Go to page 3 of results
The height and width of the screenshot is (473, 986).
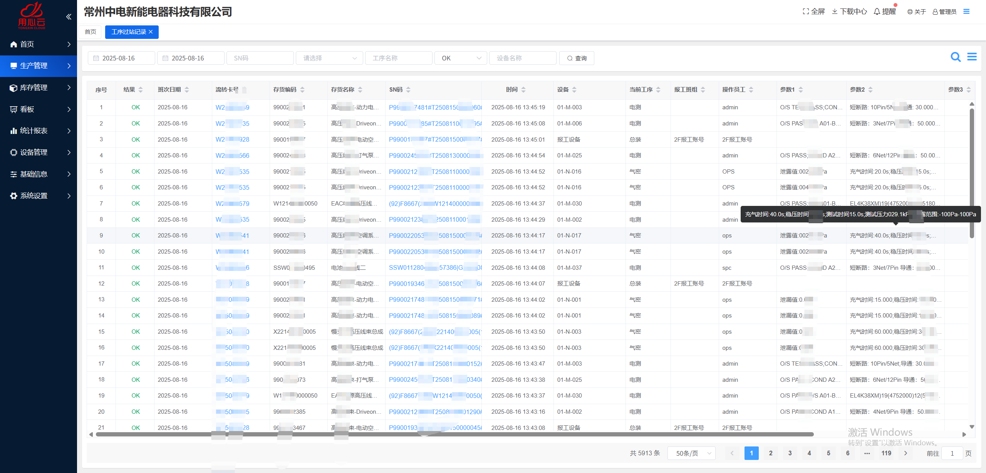point(790,453)
